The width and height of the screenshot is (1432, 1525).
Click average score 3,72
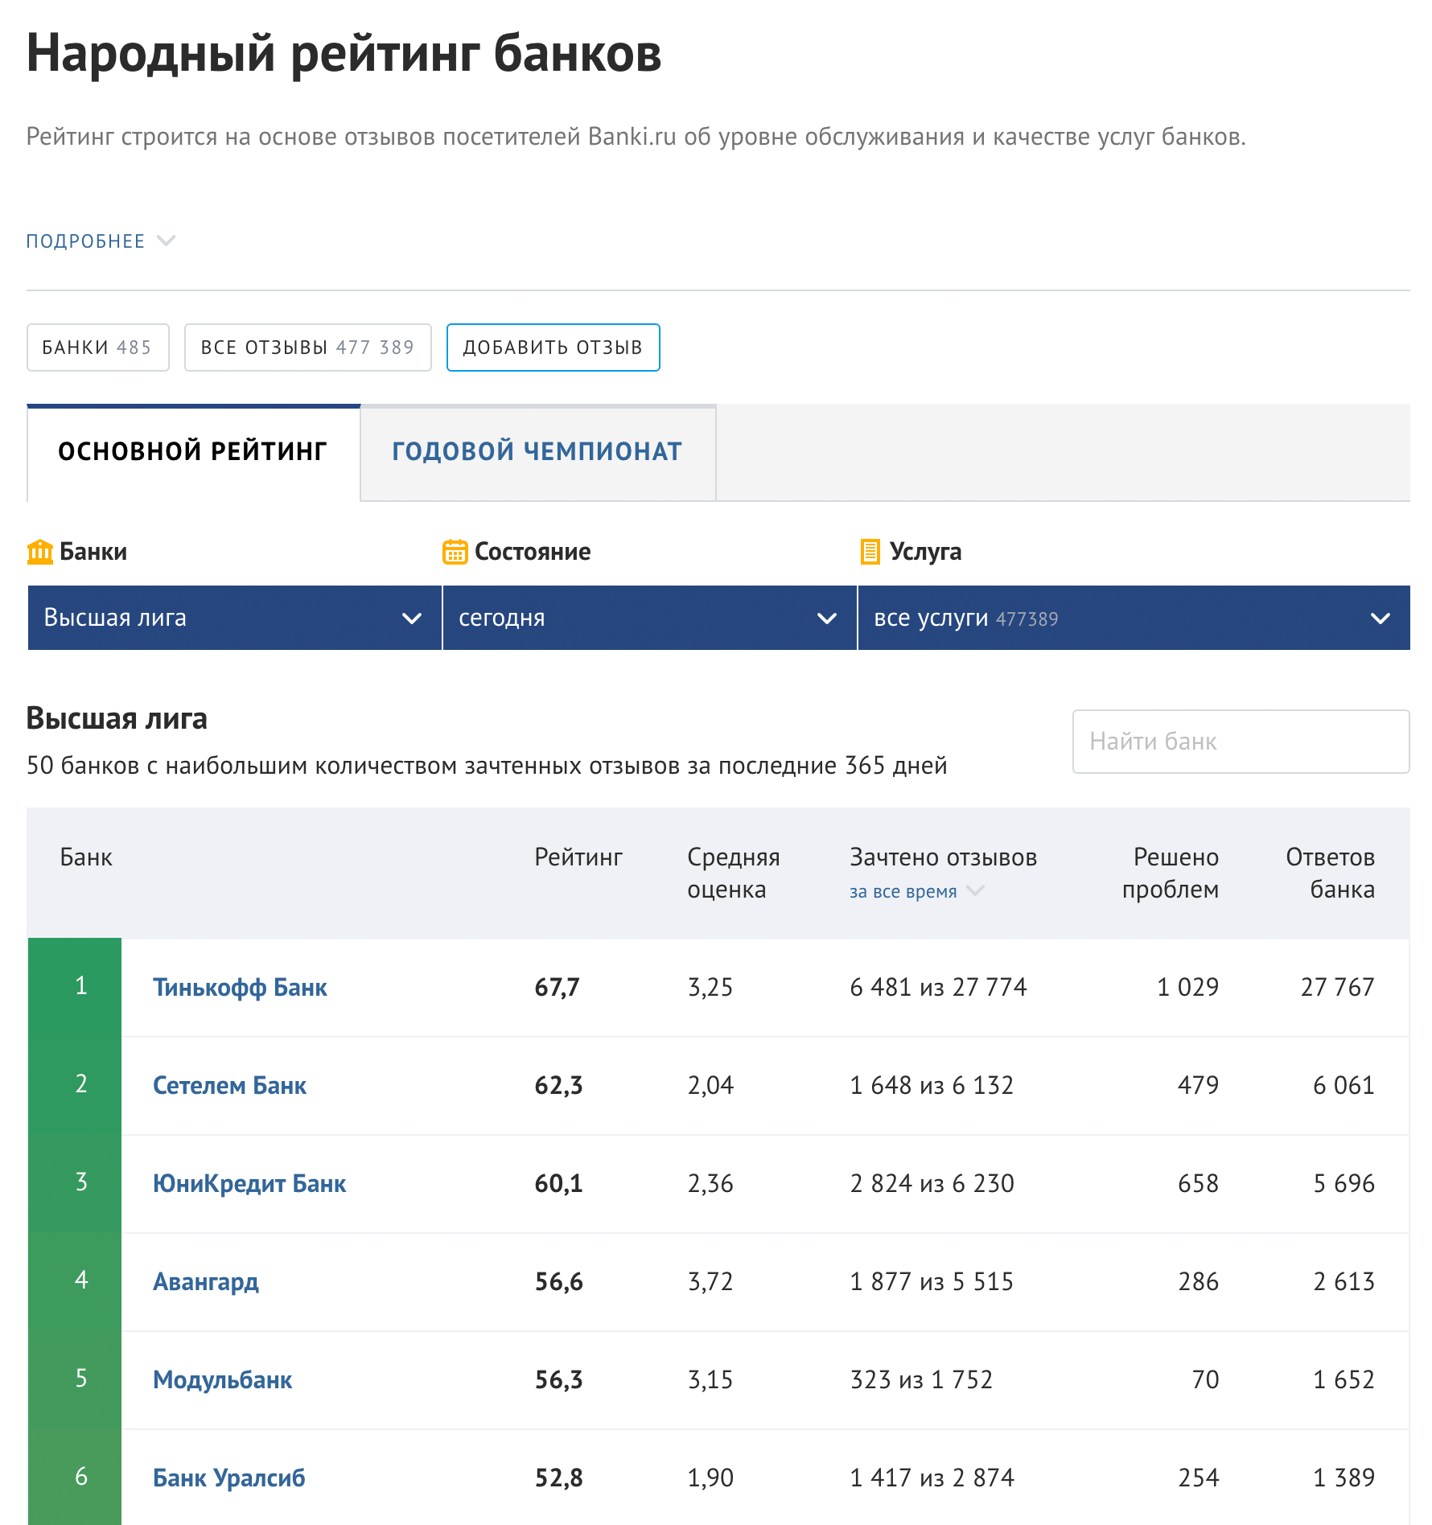coord(710,1281)
